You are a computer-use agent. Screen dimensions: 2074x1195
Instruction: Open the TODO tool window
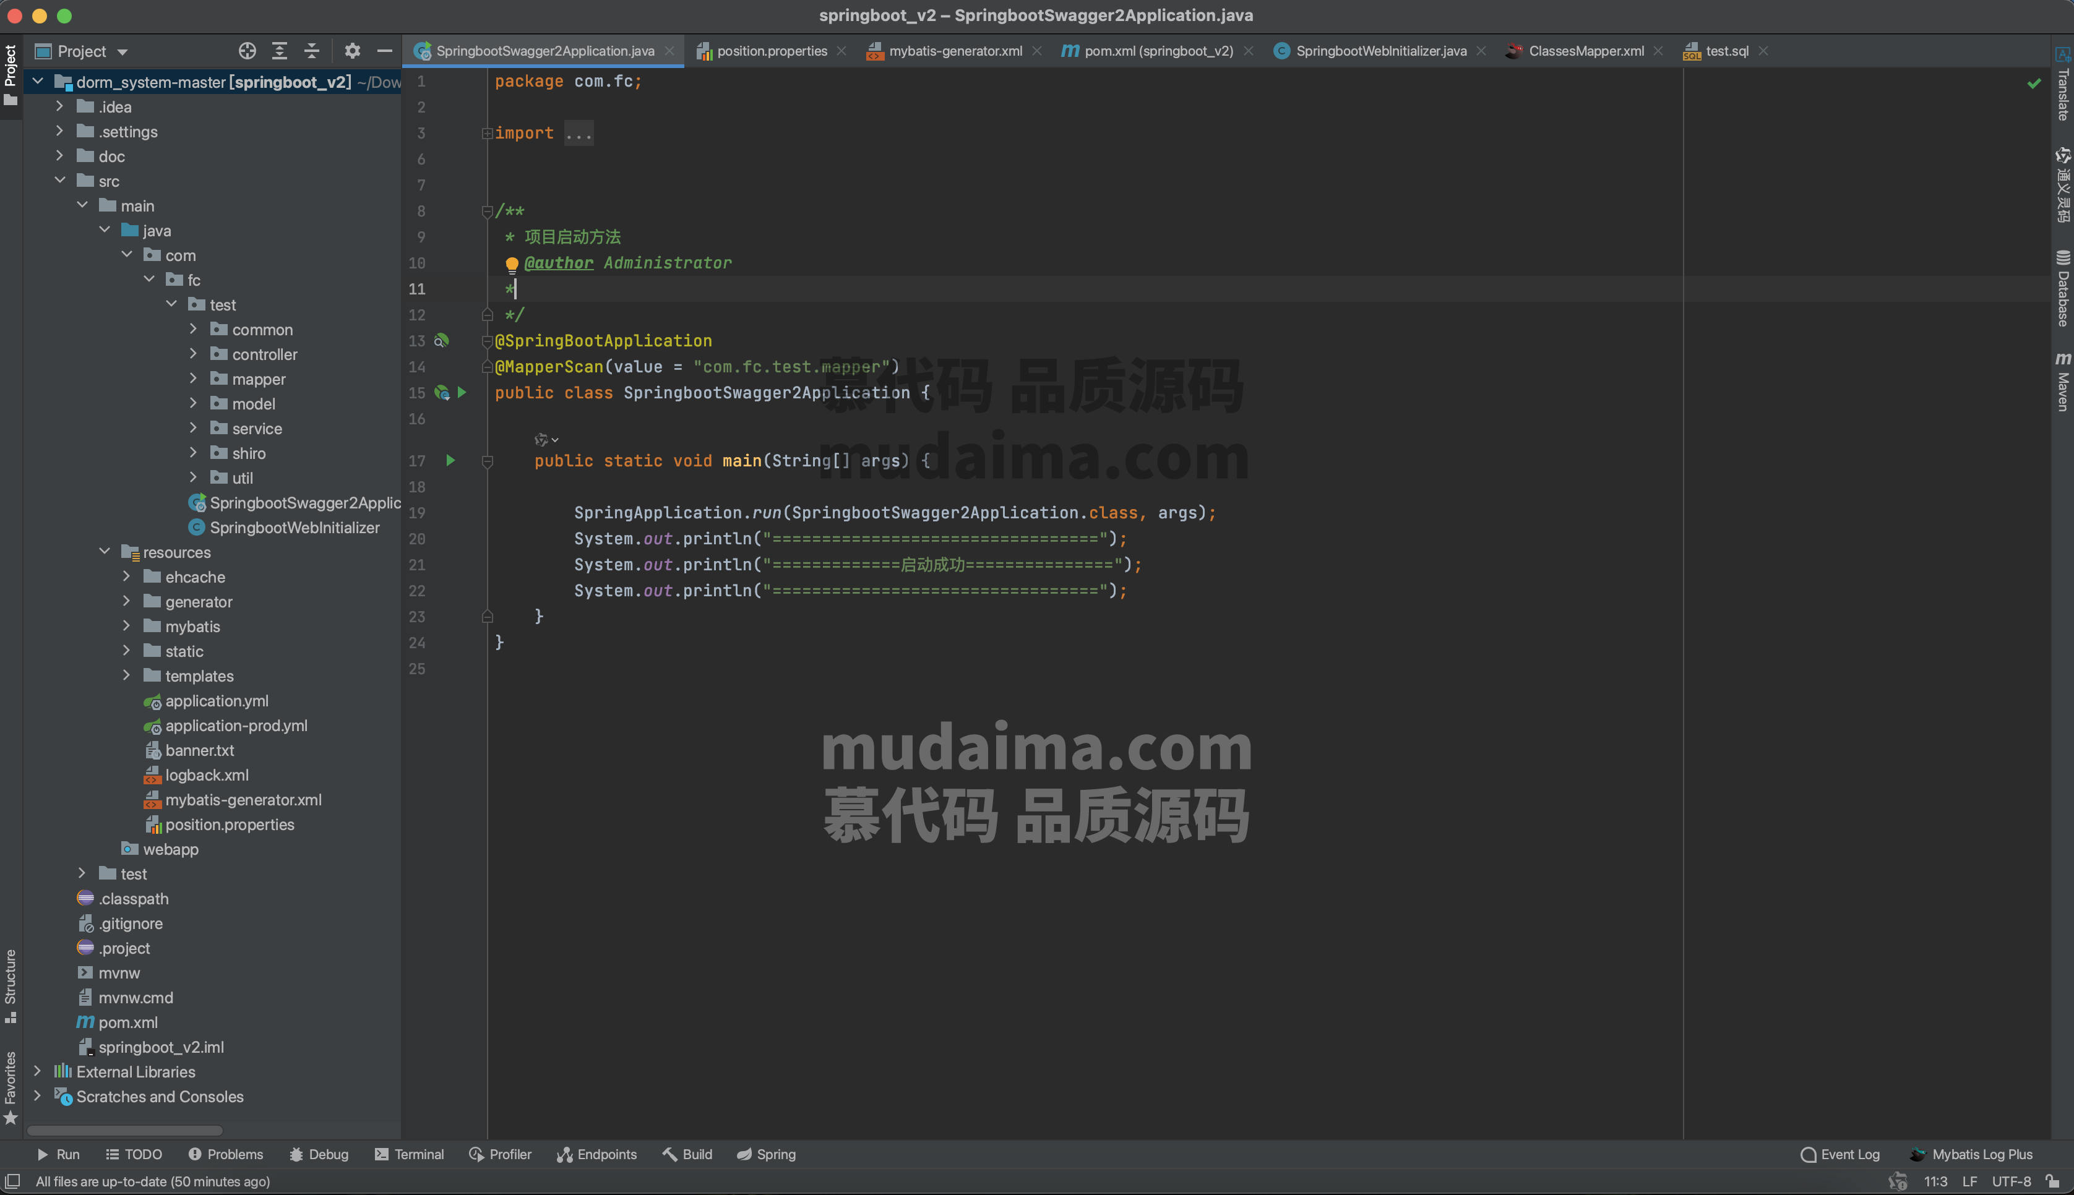click(x=134, y=1154)
